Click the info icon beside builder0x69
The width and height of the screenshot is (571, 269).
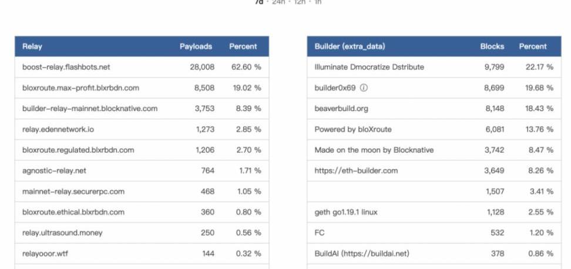click(x=364, y=88)
